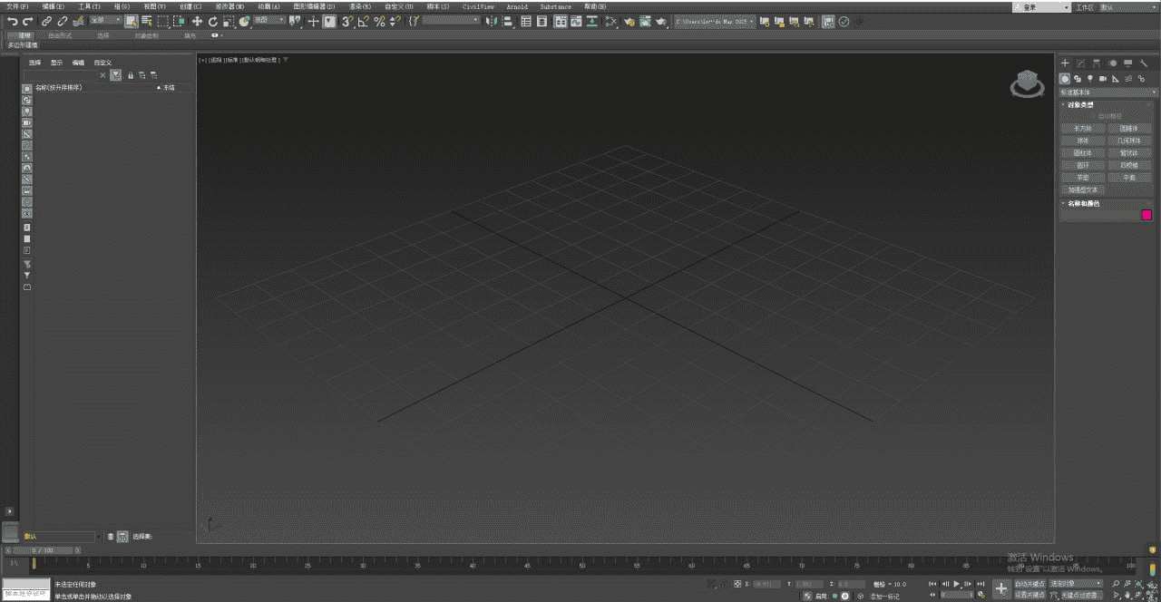This screenshot has width=1161, height=602.
Task: Open the 文件 File menu
Action: (x=17, y=6)
